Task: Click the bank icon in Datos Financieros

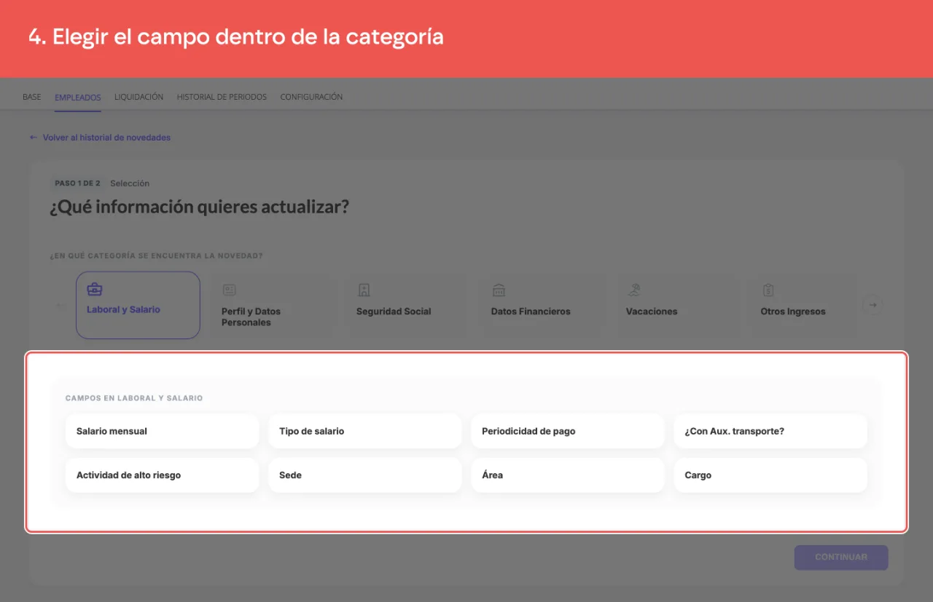Action: [499, 290]
